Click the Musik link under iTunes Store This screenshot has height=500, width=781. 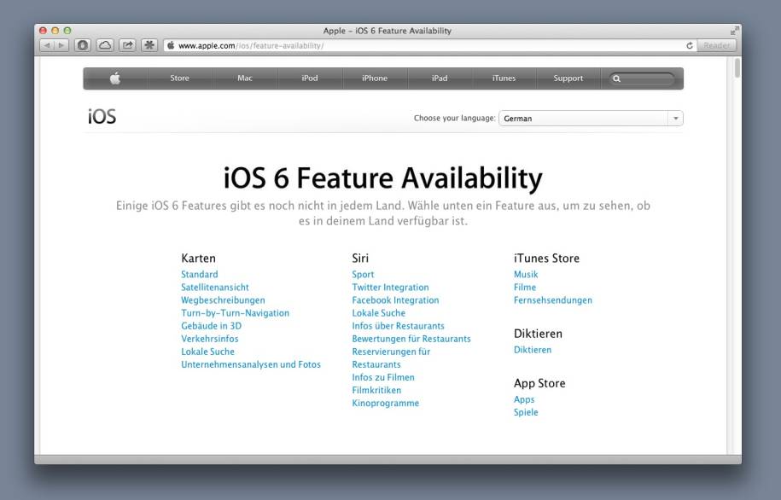coord(526,275)
